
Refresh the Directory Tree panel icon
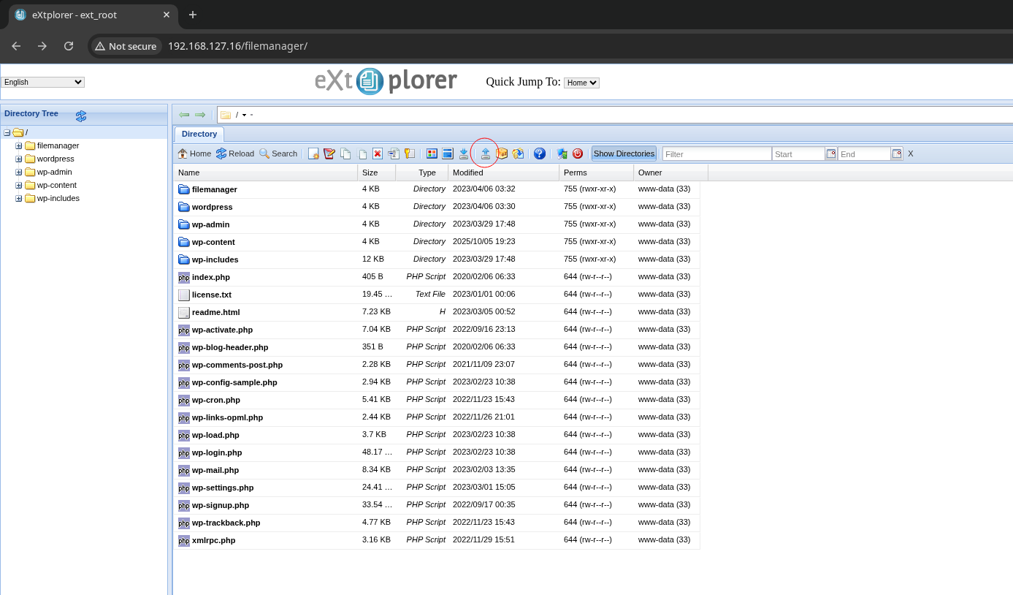pos(81,115)
